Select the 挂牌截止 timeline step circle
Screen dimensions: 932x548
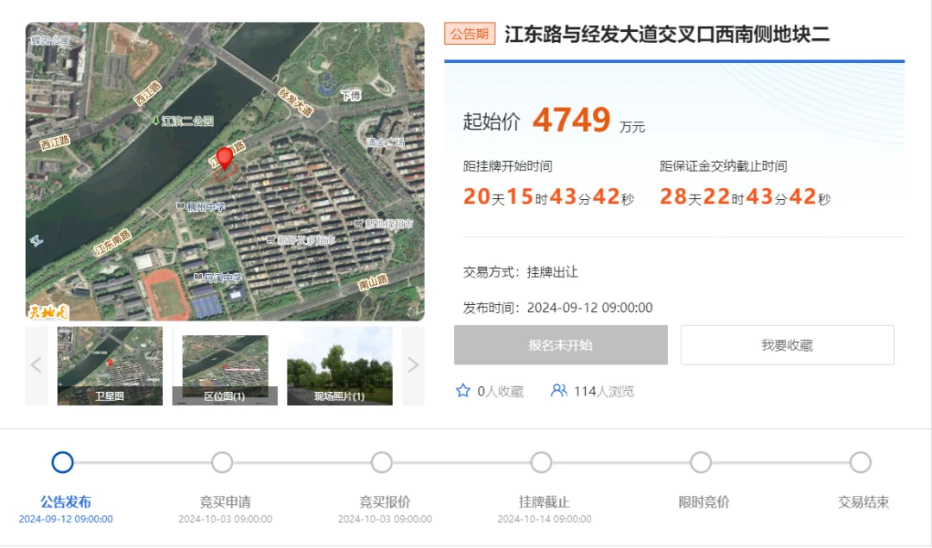[541, 463]
